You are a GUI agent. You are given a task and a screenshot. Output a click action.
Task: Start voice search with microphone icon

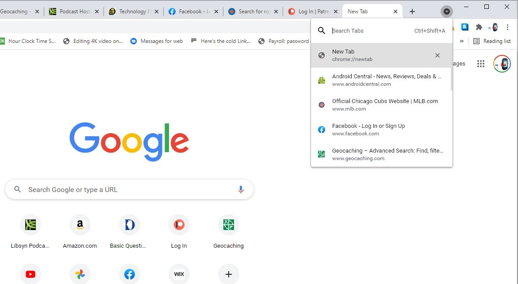[241, 189]
